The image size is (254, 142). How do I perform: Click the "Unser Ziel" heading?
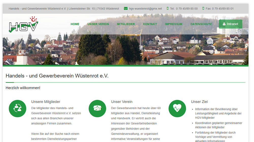[x=199, y=102]
